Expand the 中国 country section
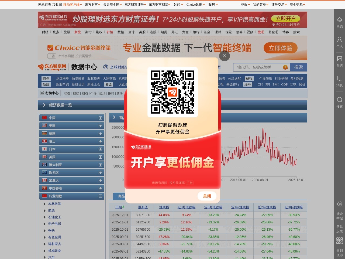Screen dimensions: 345x259 coord(101,118)
